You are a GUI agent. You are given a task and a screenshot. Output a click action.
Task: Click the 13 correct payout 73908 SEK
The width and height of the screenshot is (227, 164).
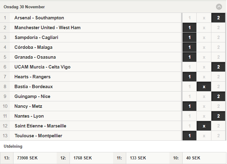(x=27, y=158)
